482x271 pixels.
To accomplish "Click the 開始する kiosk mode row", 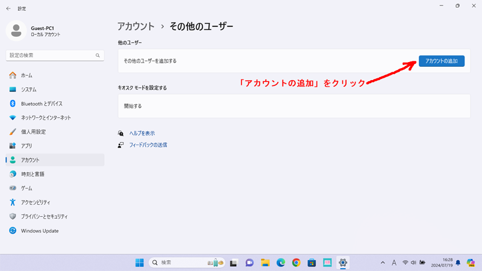I will 293,106.
